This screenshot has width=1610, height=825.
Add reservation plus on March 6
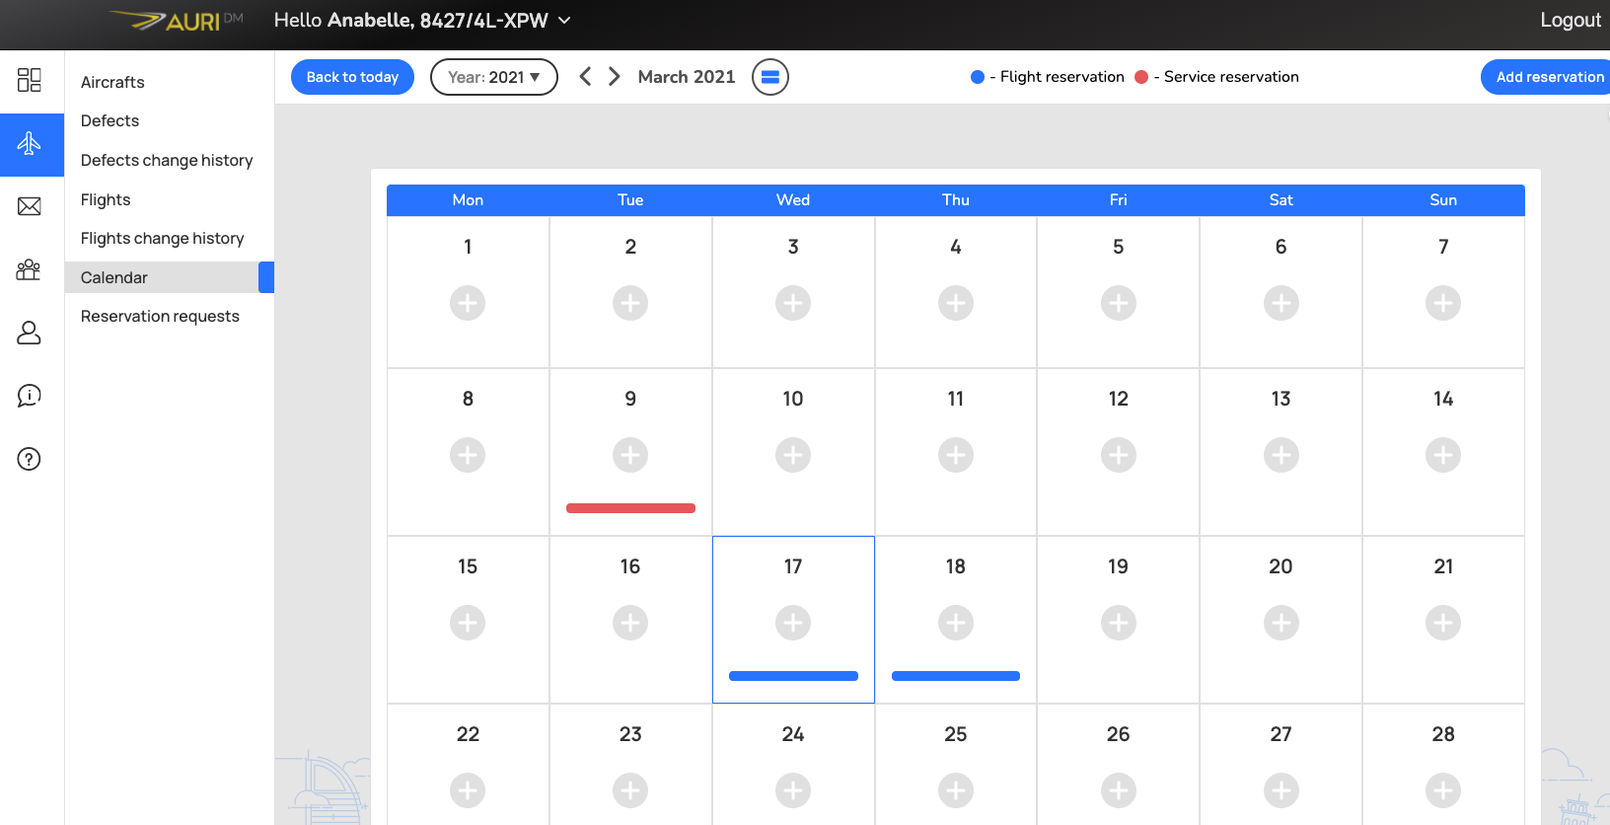[x=1281, y=303]
